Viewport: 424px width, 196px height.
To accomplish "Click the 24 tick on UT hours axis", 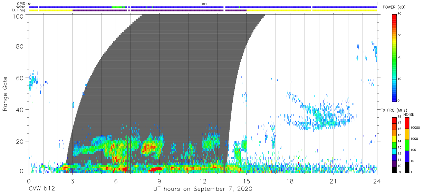I will pos(377,181).
